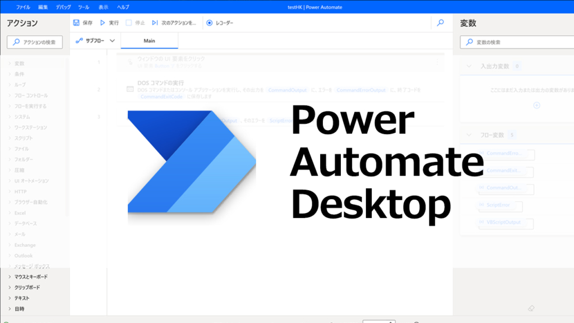The width and height of the screenshot is (574, 323).
Task: Collapse the フロー変数 section
Action: click(x=469, y=135)
